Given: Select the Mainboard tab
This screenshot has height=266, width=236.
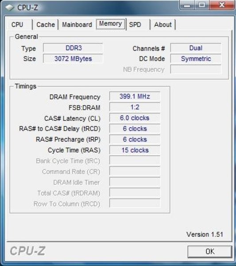Looking at the screenshot, I should [x=77, y=24].
